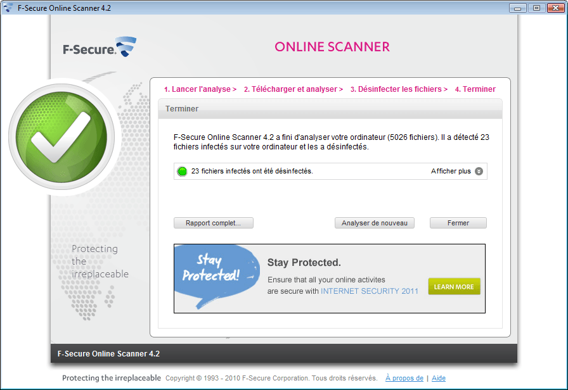Click the F-Secure logo in the header

100,47
